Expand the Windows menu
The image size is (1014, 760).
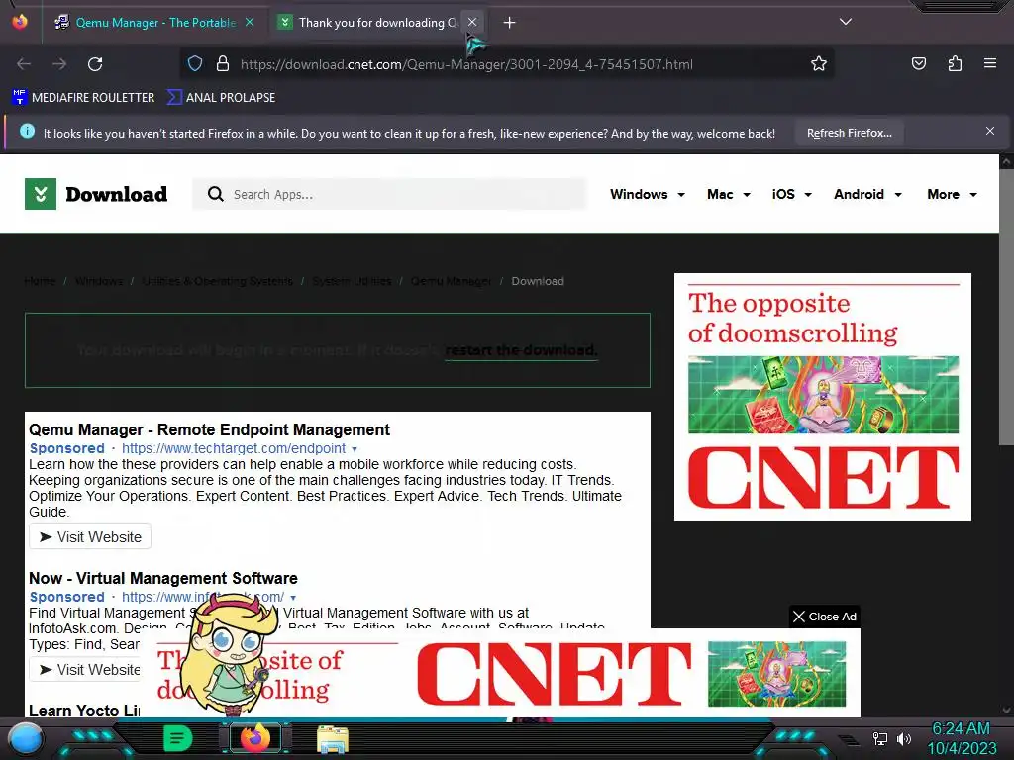[x=648, y=195]
